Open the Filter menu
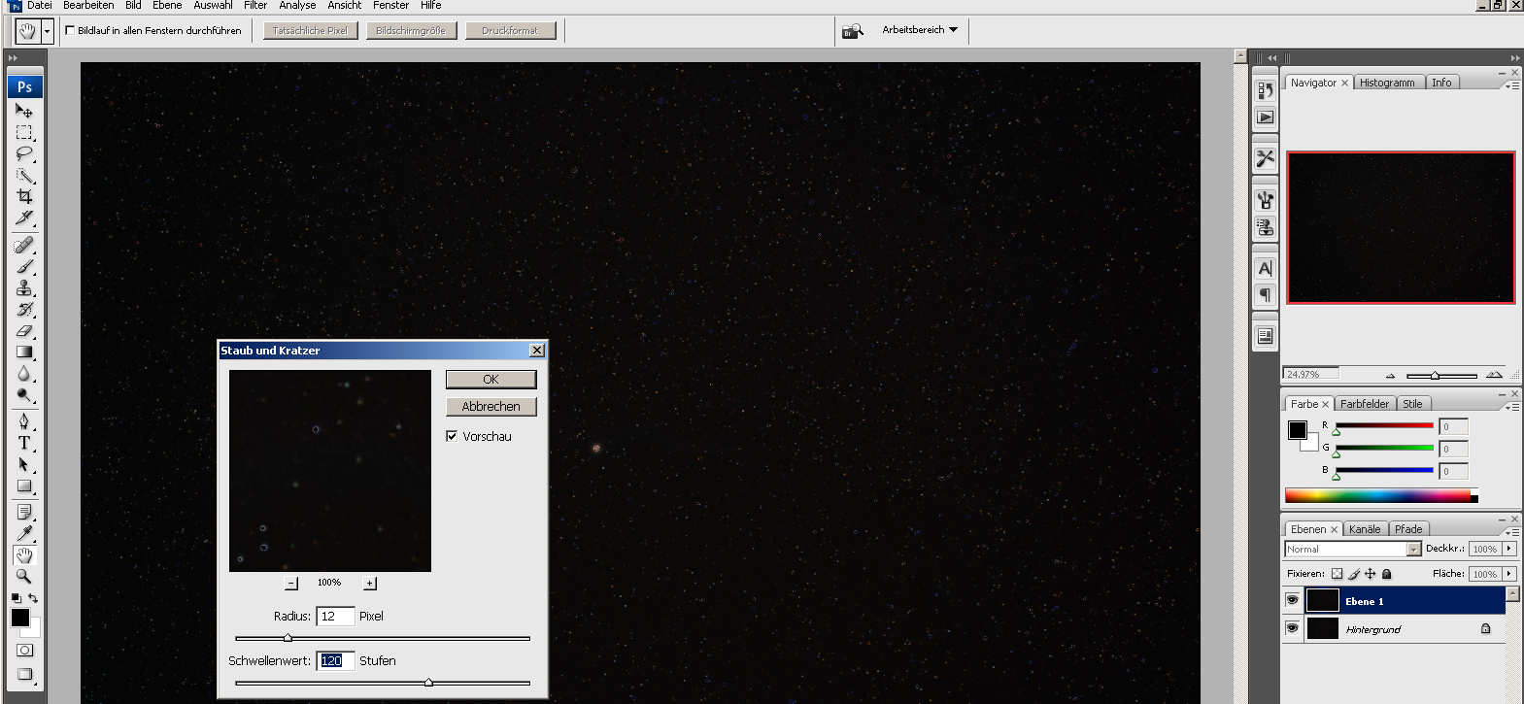1524x704 pixels. pyautogui.click(x=255, y=6)
